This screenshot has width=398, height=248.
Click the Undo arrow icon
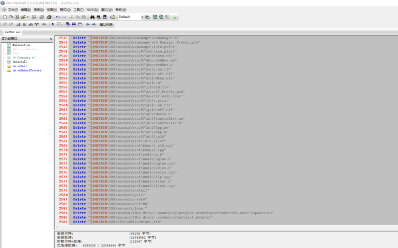point(58,17)
